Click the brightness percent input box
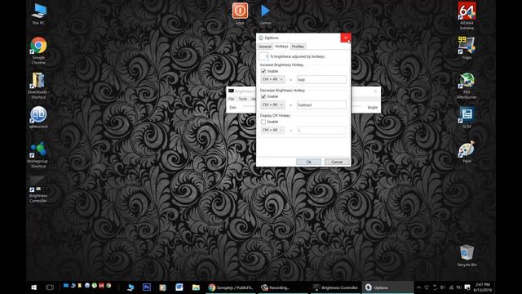 tap(263, 56)
